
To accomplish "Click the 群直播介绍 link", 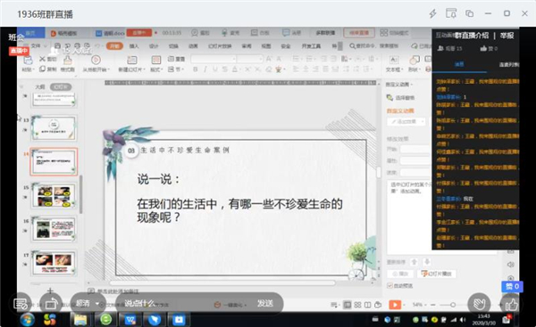I will tap(472, 36).
